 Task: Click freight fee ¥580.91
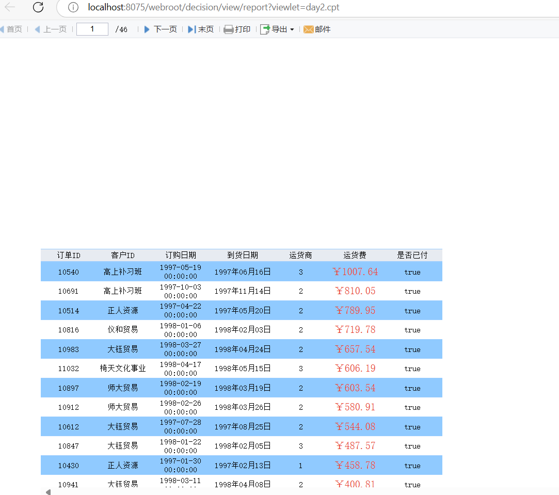355,407
